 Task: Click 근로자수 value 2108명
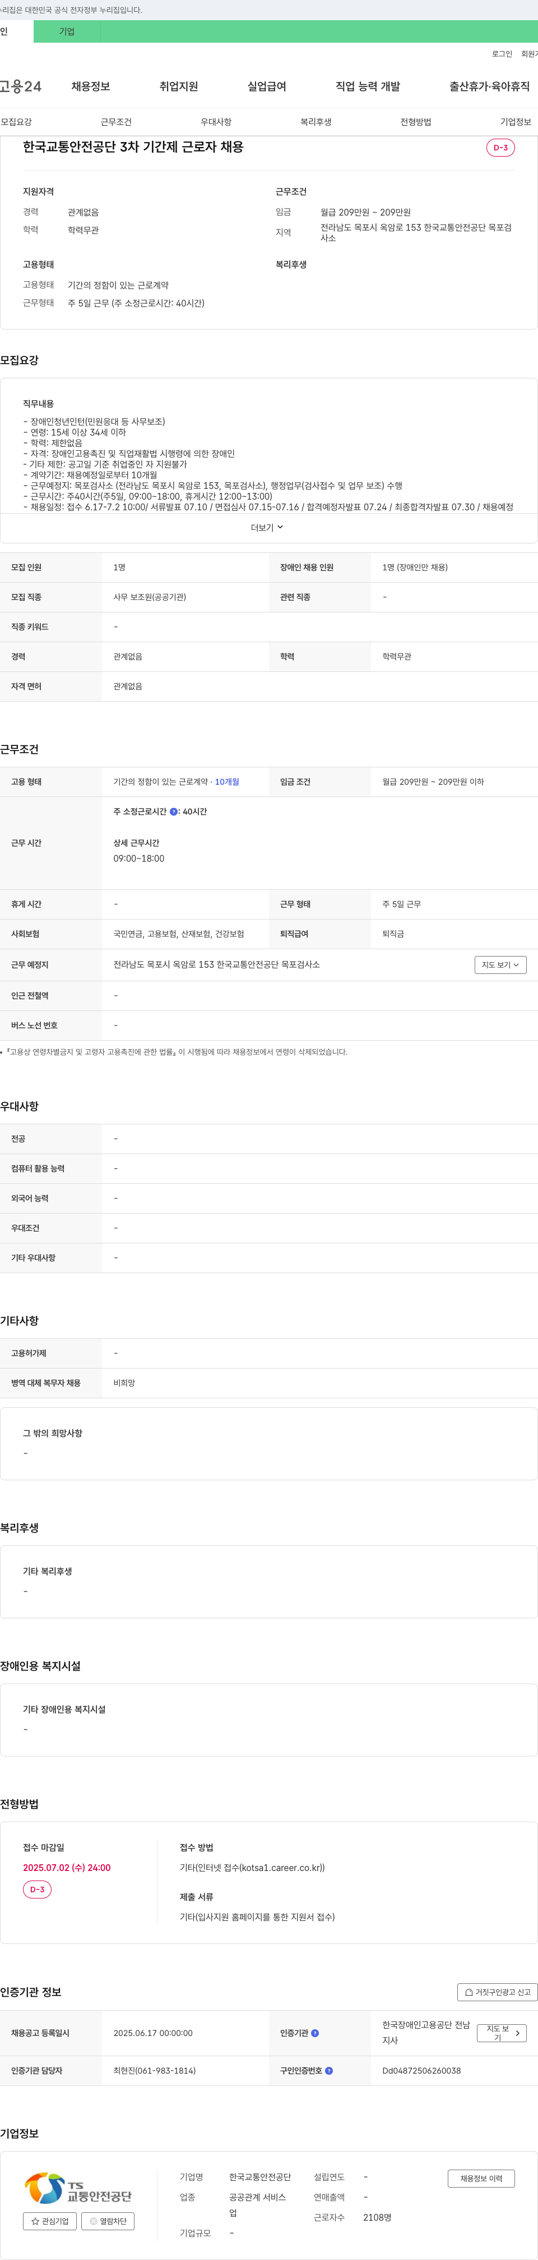click(377, 2217)
